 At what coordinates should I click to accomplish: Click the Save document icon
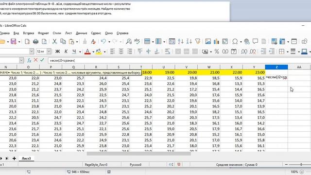[13, 41]
